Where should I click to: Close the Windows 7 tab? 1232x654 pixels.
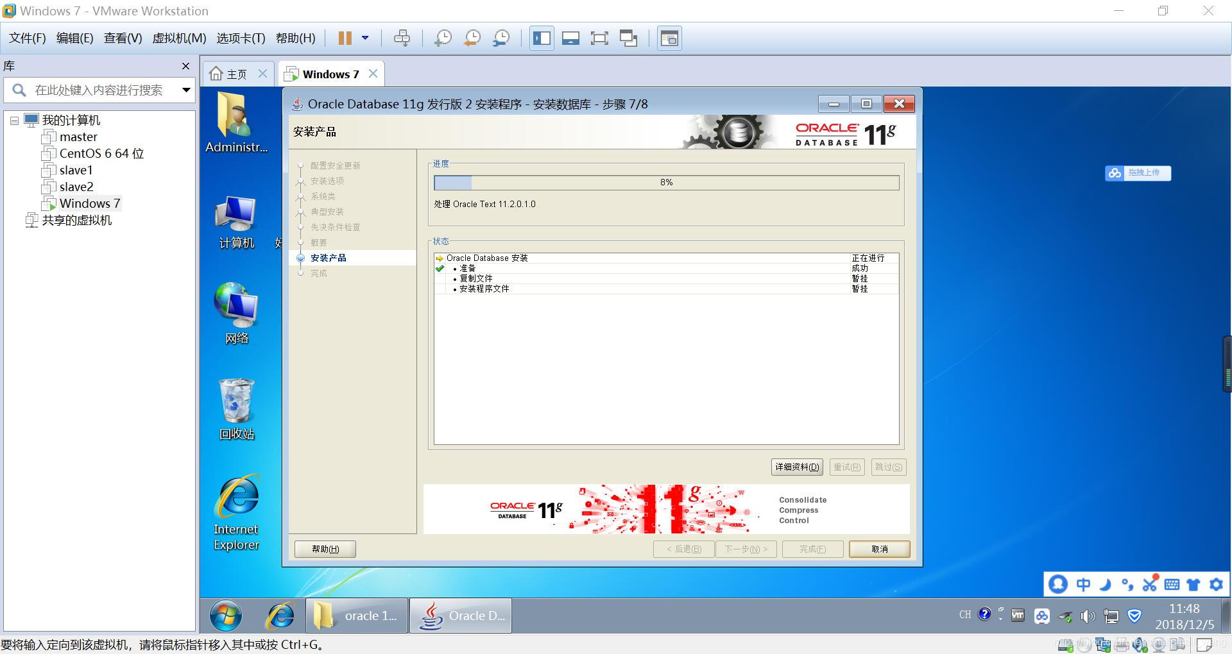click(x=373, y=74)
